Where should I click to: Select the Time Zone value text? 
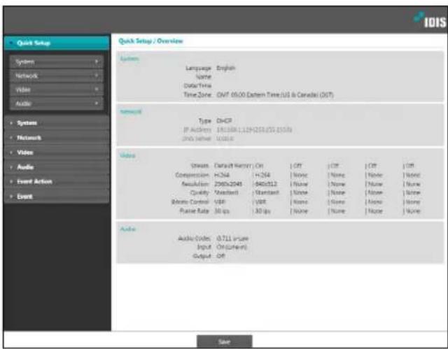275,94
